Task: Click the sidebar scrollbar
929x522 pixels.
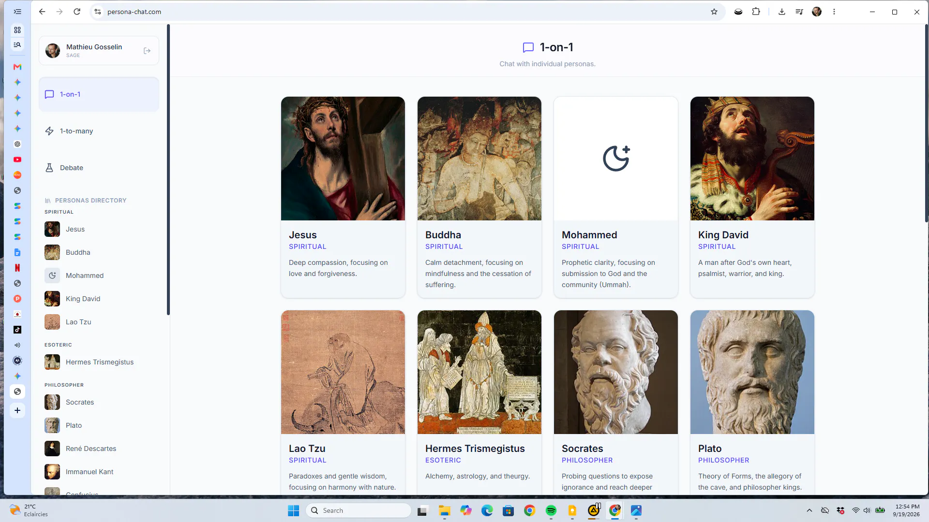Action: pyautogui.click(x=168, y=170)
